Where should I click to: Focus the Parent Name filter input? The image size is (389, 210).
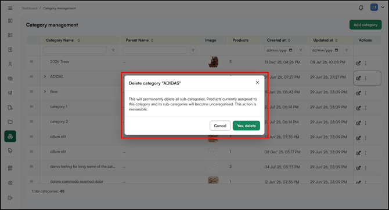[x=154, y=50]
